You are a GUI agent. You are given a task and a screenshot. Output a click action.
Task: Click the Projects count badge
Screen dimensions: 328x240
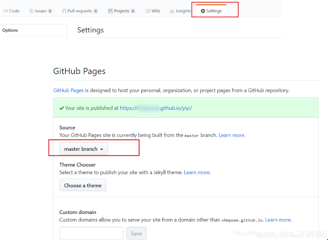click(x=133, y=11)
